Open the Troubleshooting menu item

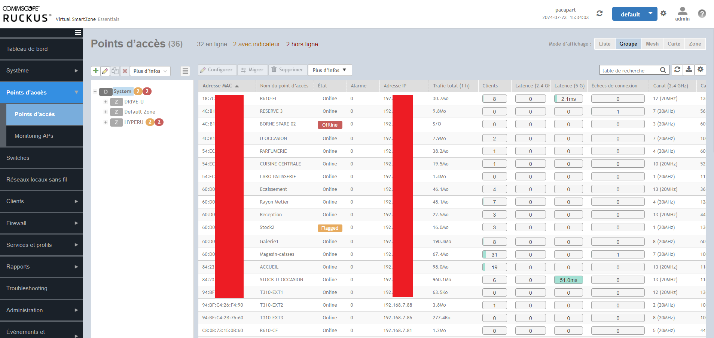[27, 288]
